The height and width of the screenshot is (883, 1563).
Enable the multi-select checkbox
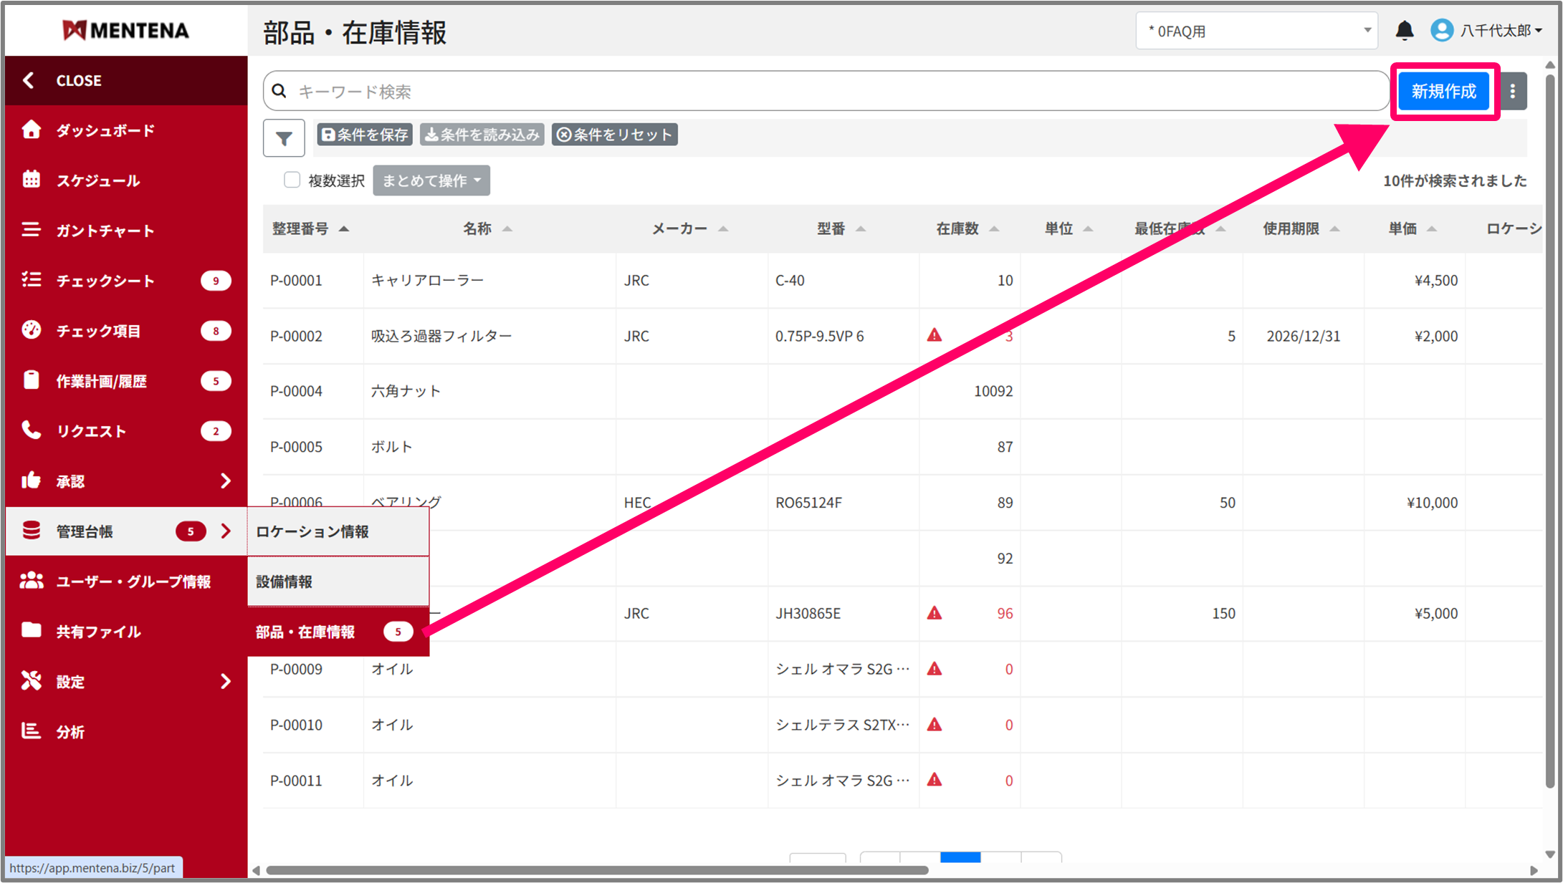pyautogui.click(x=292, y=180)
